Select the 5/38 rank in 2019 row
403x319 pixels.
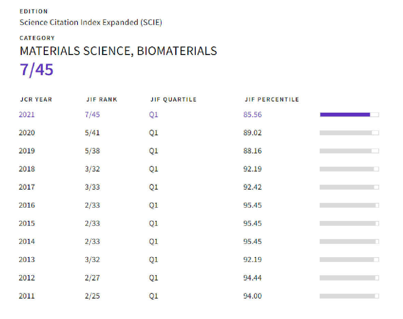click(92, 151)
